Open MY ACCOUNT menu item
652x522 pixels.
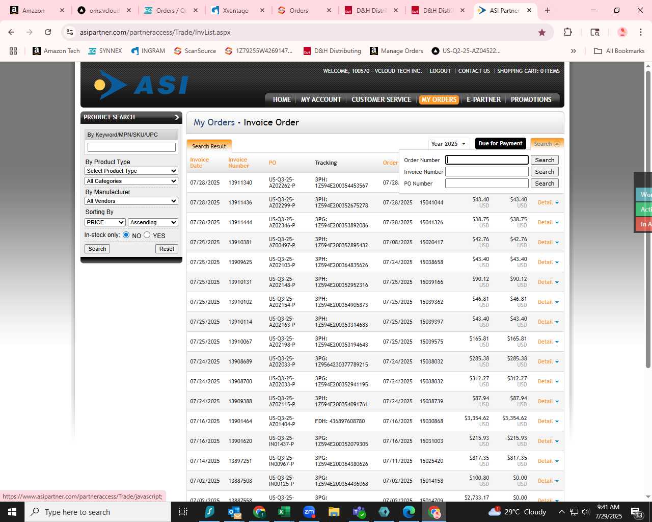321,99
